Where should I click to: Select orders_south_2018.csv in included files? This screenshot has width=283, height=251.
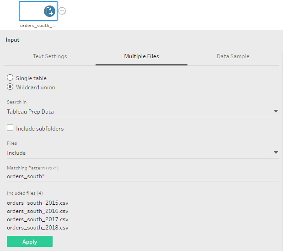(x=37, y=228)
